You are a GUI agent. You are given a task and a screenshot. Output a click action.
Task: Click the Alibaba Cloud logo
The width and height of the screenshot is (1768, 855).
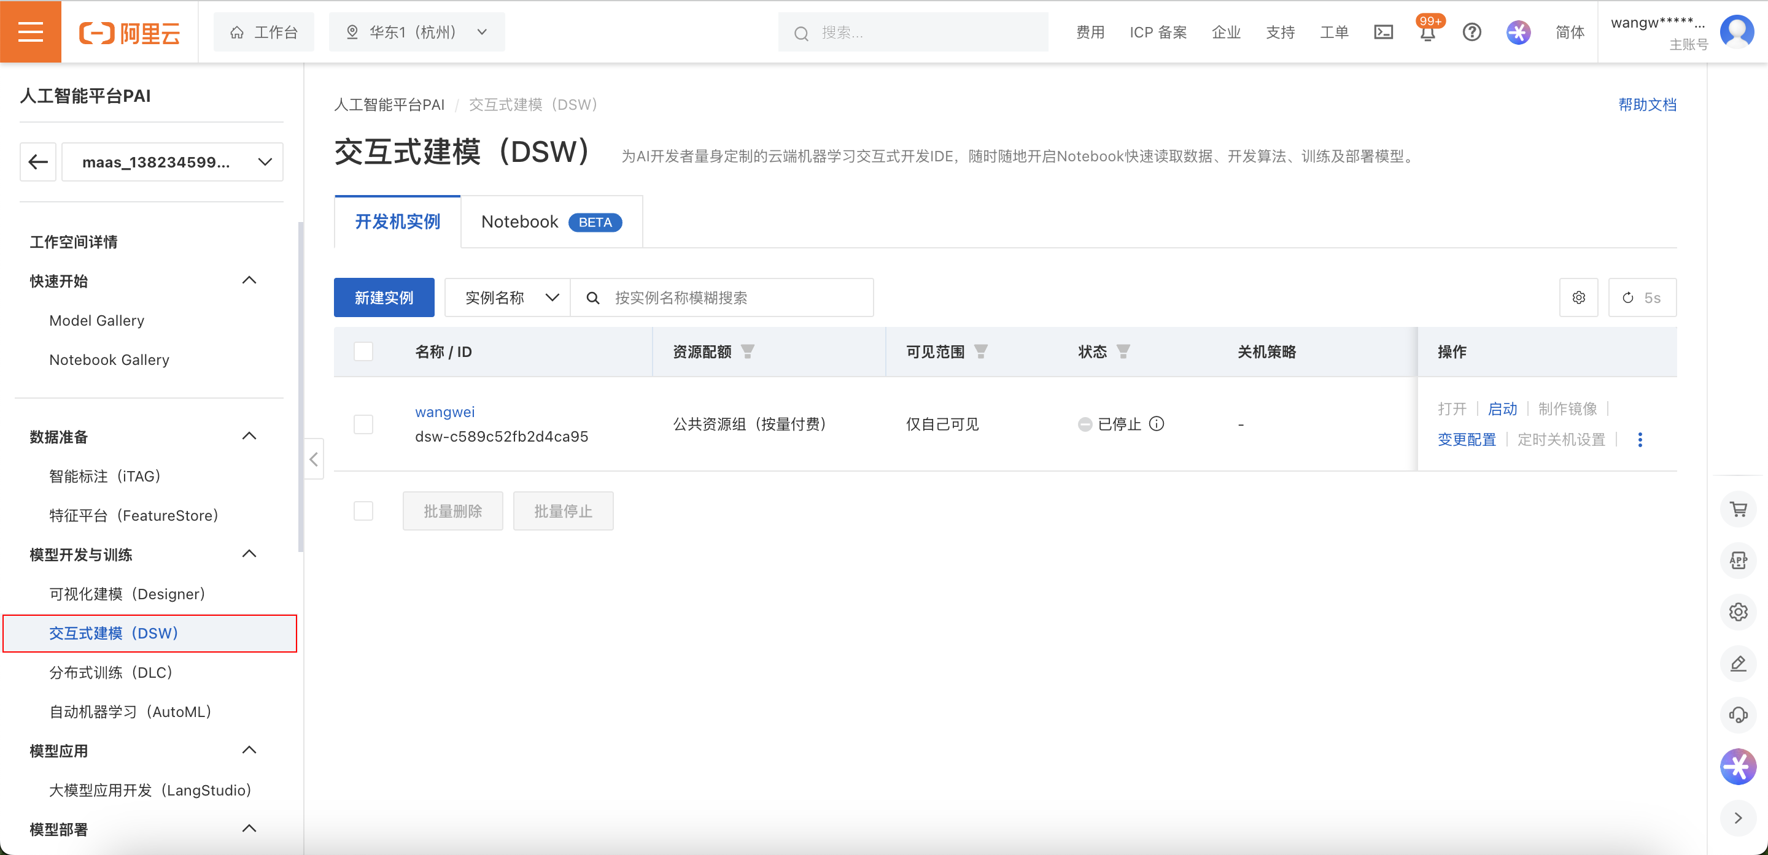coord(130,33)
